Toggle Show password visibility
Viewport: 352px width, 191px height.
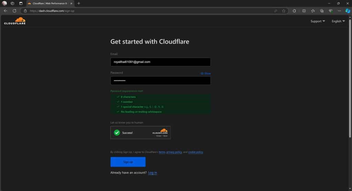point(206,74)
